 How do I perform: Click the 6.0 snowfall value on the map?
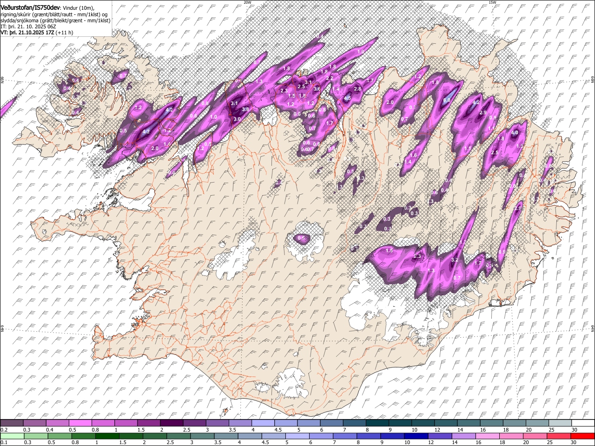[447, 100]
